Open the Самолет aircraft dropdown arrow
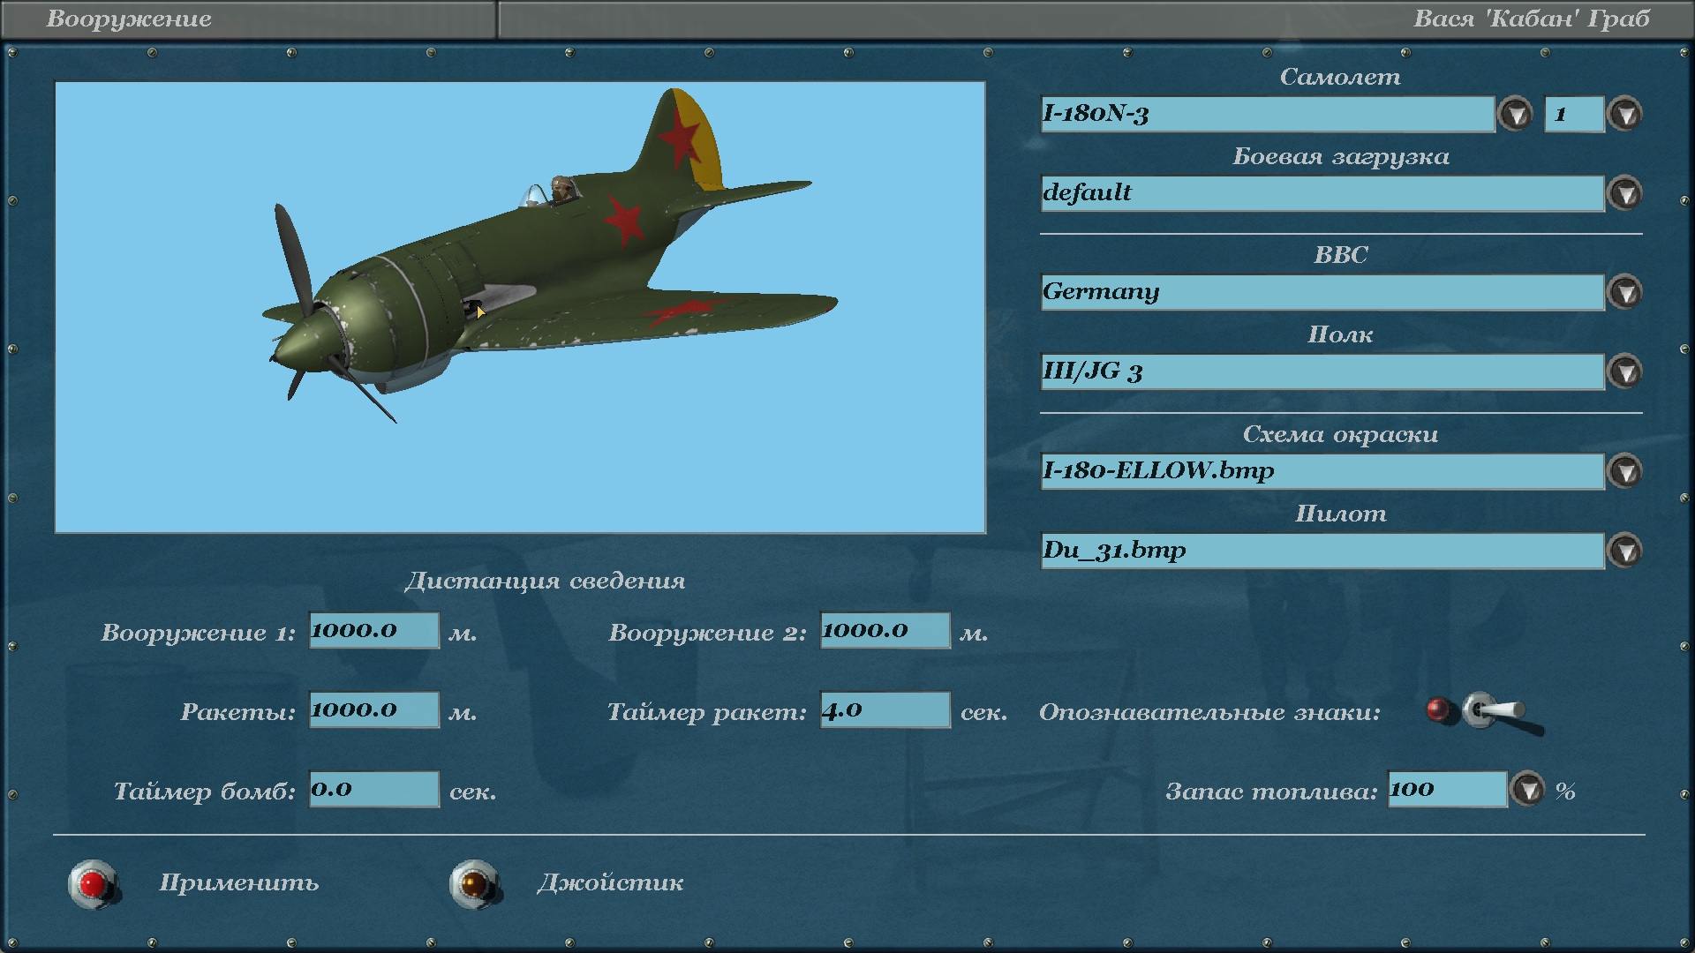 click(x=1516, y=114)
